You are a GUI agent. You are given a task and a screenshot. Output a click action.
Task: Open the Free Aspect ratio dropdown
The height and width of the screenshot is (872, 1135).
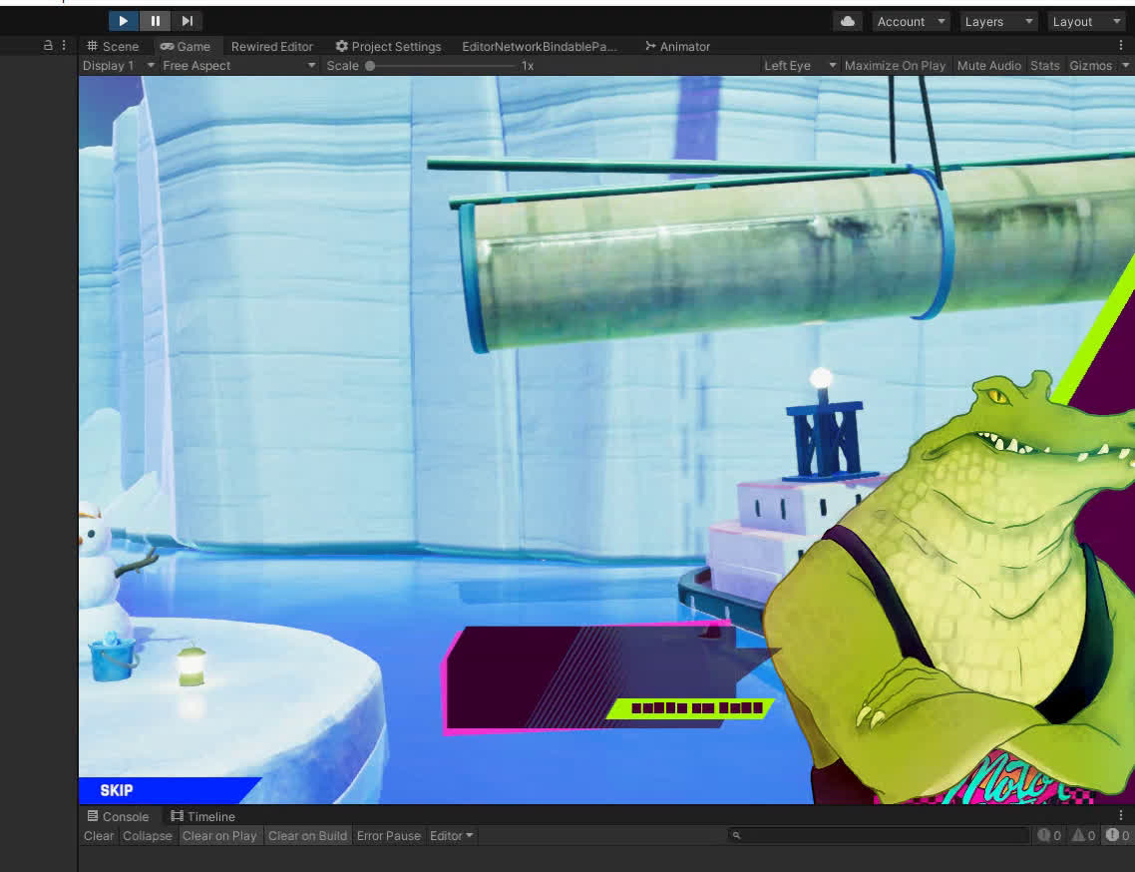click(x=238, y=66)
